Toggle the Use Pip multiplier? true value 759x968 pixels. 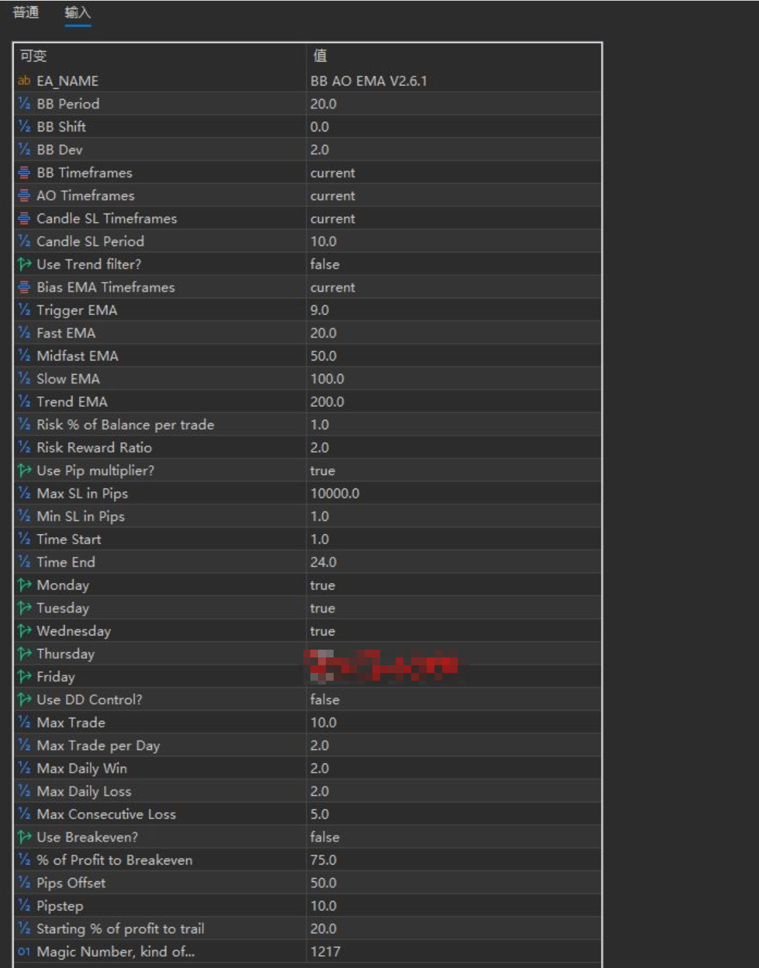tap(323, 470)
